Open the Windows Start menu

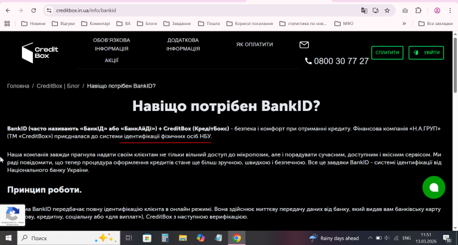click(x=8, y=238)
